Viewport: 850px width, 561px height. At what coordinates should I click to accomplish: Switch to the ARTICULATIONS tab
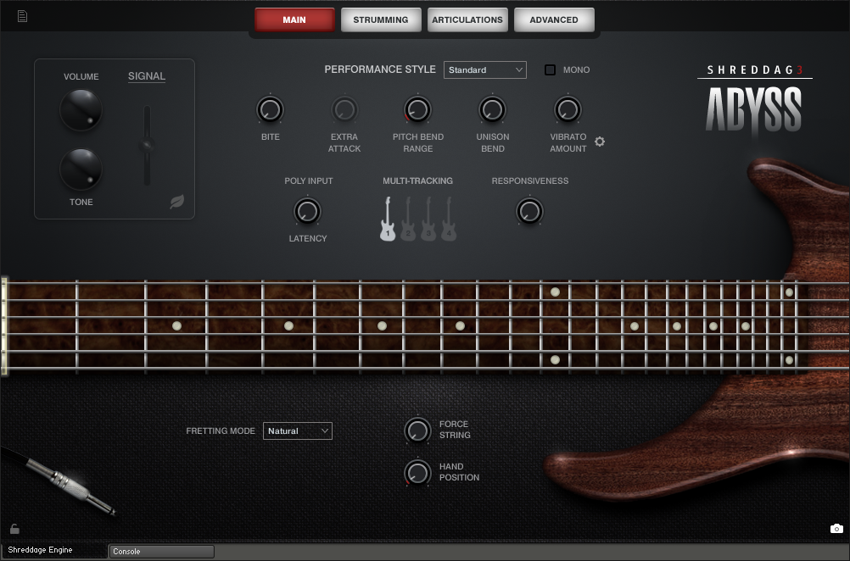coord(467,19)
